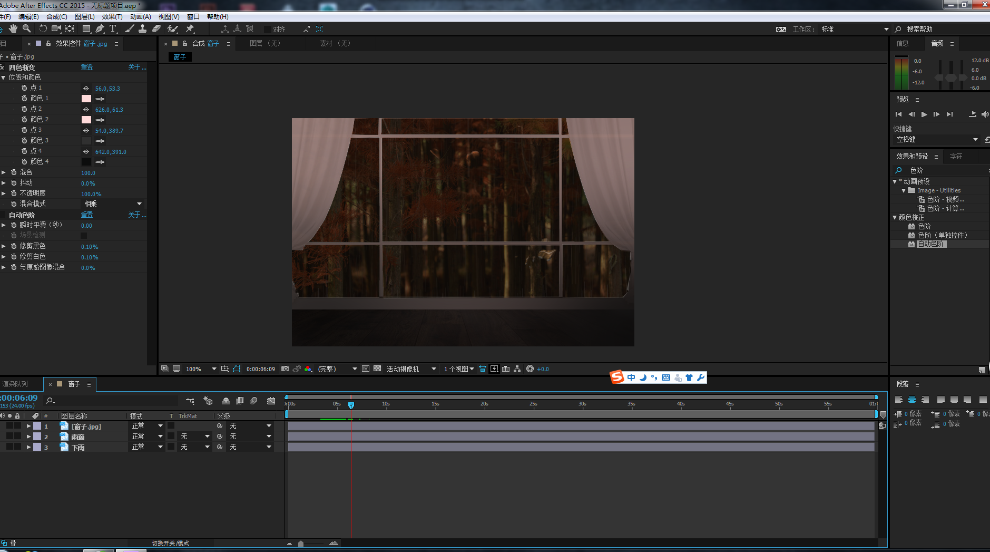Select the Horizontal Type tool

point(113,29)
